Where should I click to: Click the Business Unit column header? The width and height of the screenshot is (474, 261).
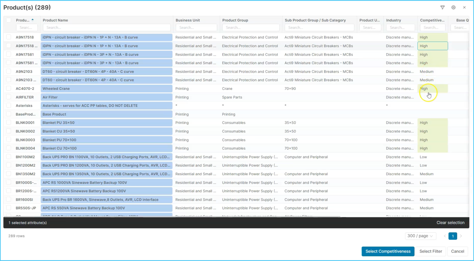tap(188, 20)
